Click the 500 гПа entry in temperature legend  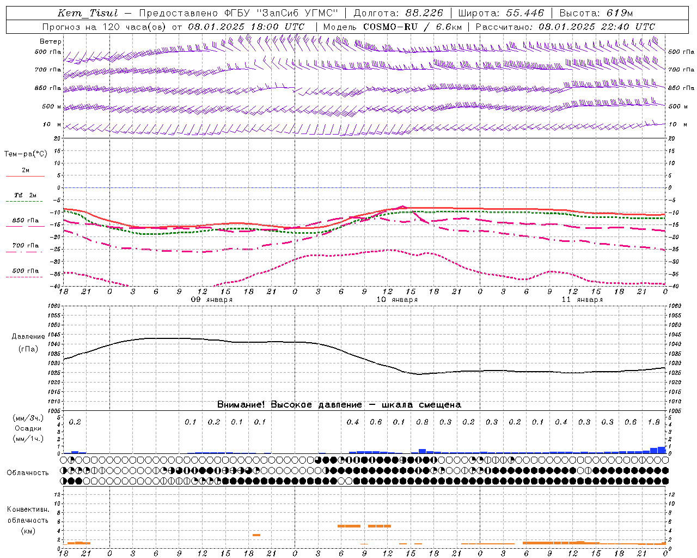[x=26, y=270]
